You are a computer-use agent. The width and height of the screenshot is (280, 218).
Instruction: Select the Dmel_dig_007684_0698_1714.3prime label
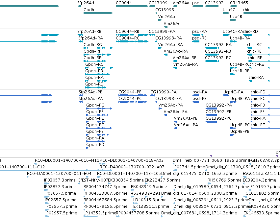tap(199, 213)
